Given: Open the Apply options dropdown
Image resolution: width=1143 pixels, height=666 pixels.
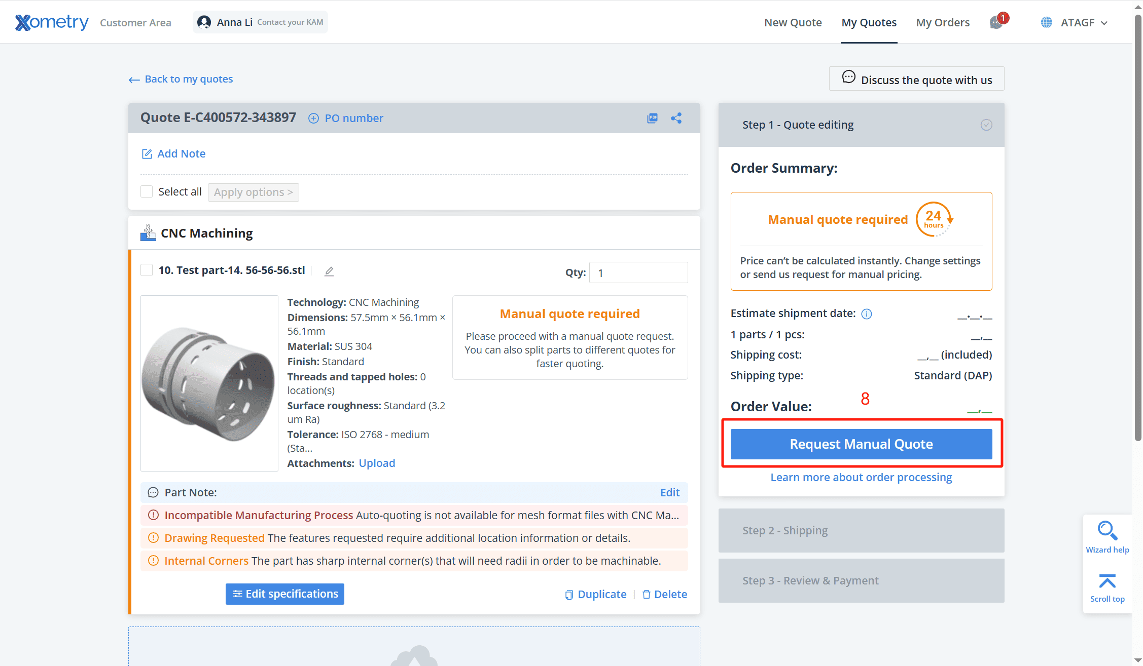Looking at the screenshot, I should (253, 192).
